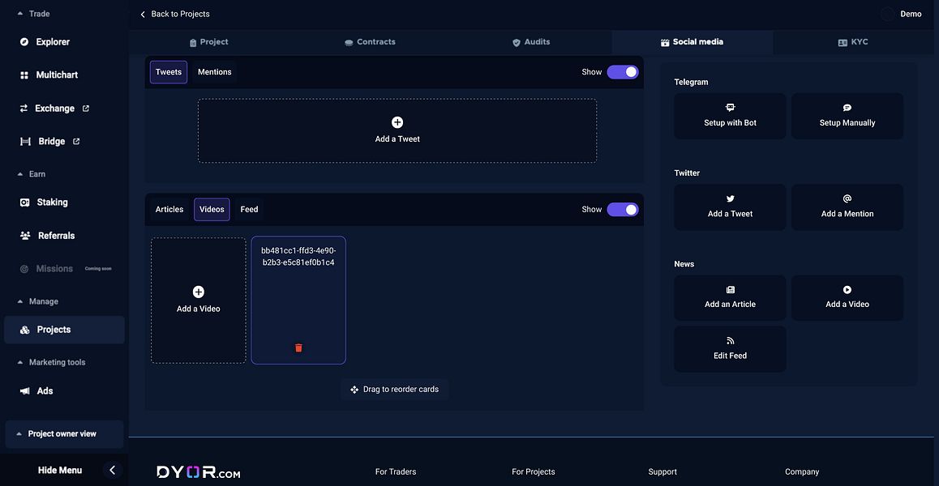The width and height of the screenshot is (939, 486).
Task: Switch to the KYC tab
Action: coord(853,42)
